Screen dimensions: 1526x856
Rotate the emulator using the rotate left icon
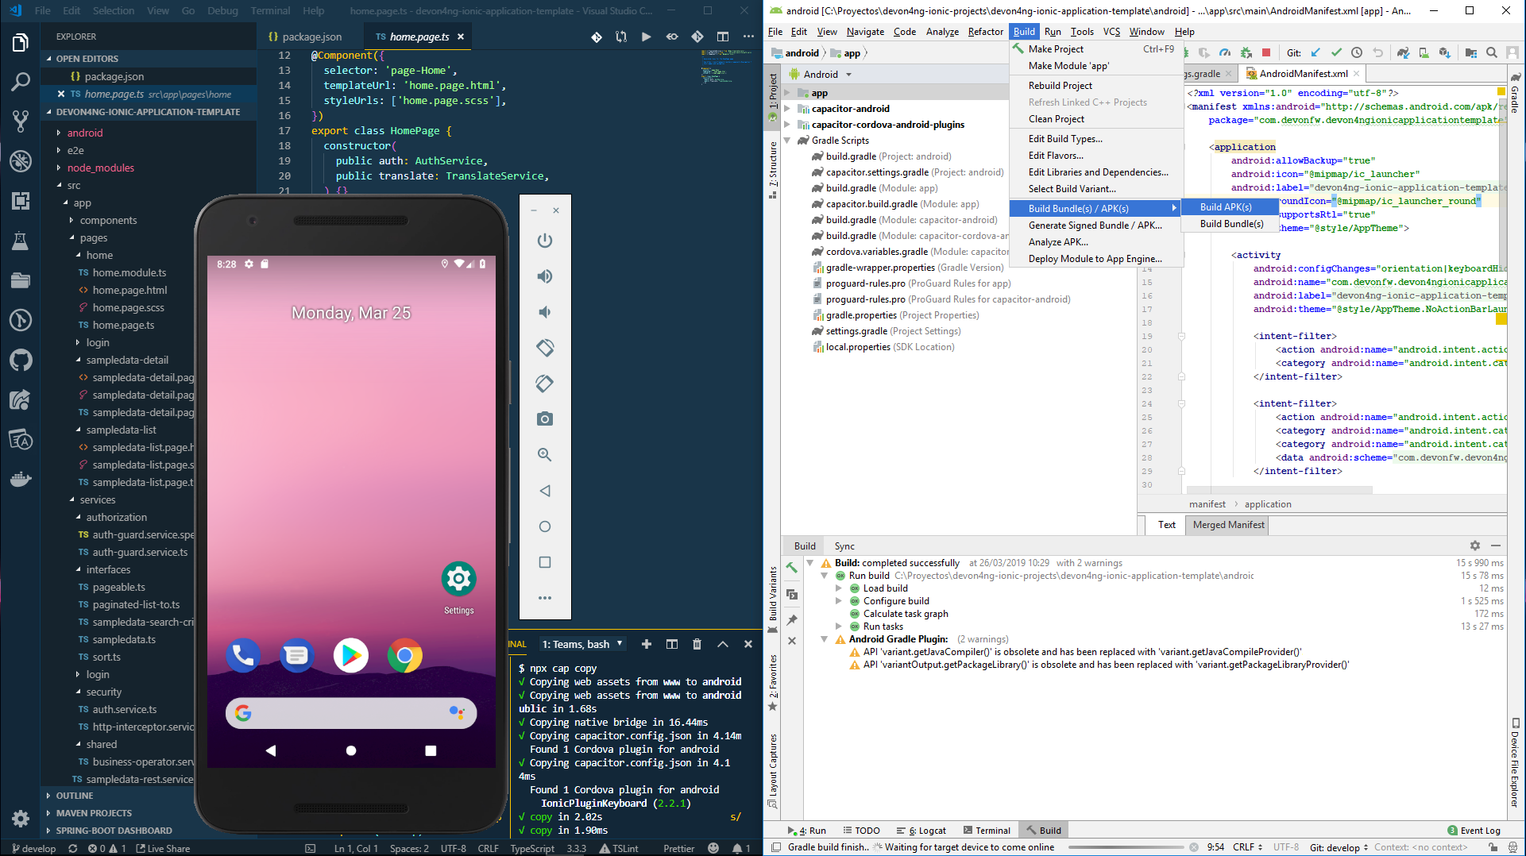pyautogui.click(x=544, y=348)
